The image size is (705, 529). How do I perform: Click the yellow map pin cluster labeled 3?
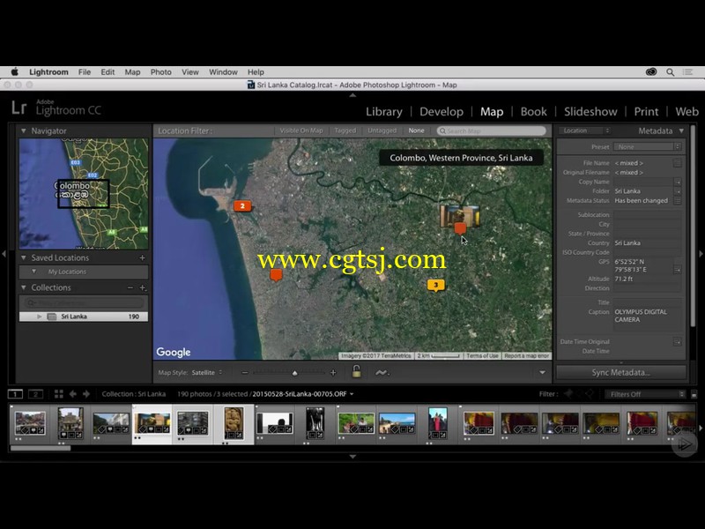435,285
